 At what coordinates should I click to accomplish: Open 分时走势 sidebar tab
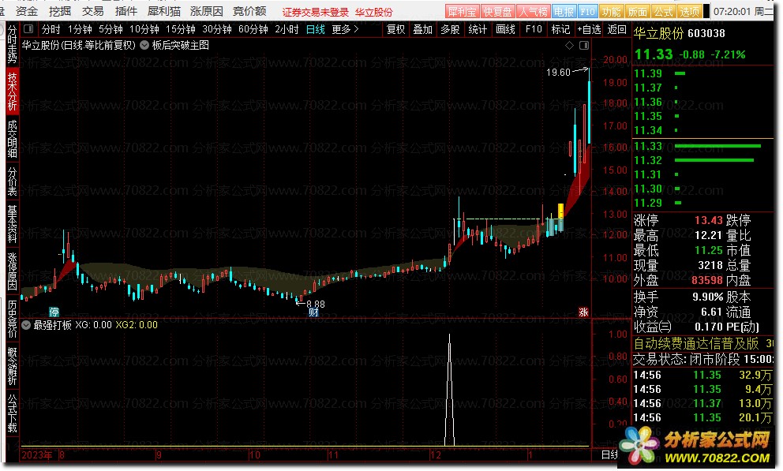12,45
